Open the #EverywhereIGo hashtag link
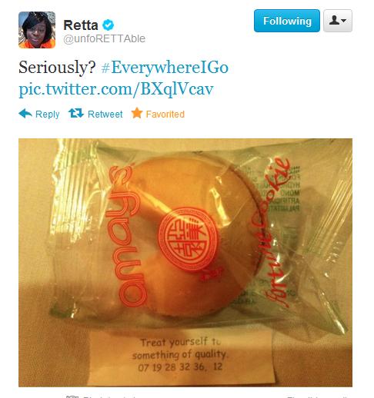 coord(165,68)
